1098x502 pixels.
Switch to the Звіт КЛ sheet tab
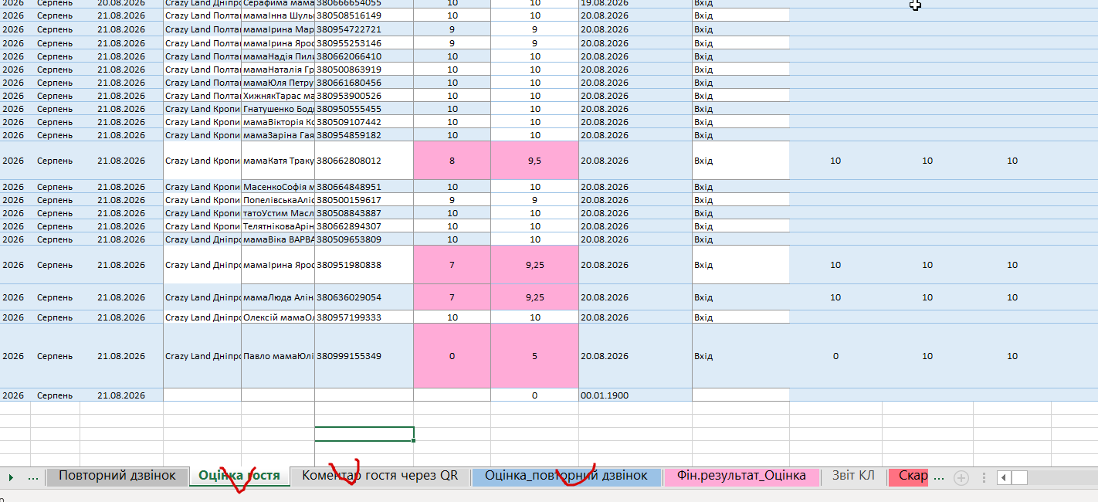tap(853, 477)
